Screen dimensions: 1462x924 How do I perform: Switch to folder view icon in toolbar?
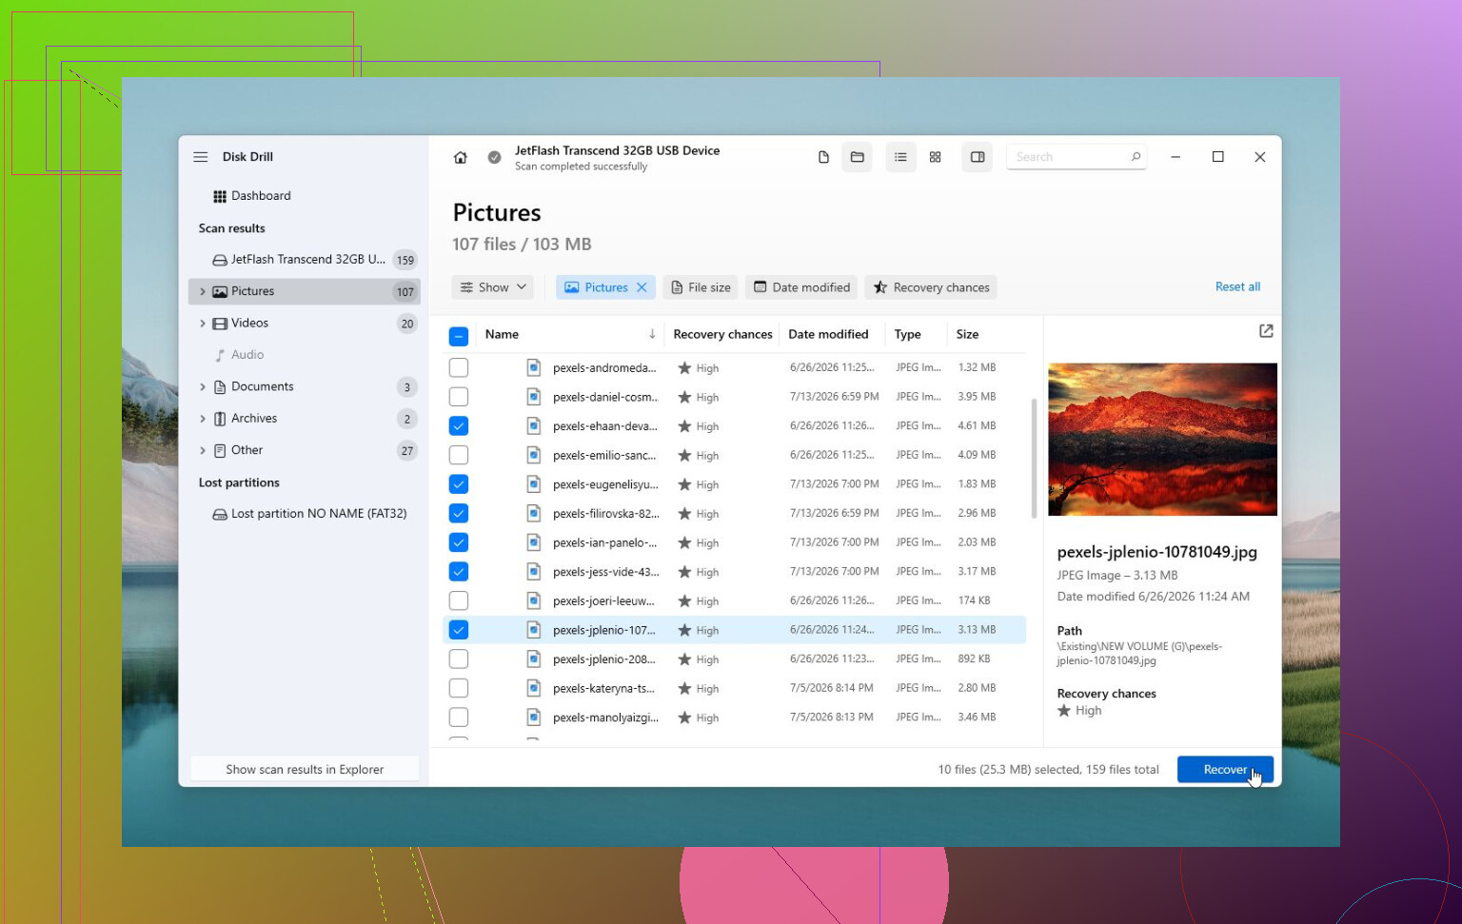(858, 157)
